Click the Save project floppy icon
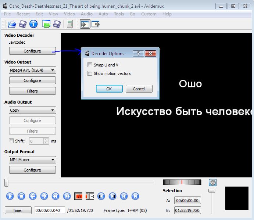Image resolution: width=254 pixels, height=220 pixels. [x=57, y=24]
